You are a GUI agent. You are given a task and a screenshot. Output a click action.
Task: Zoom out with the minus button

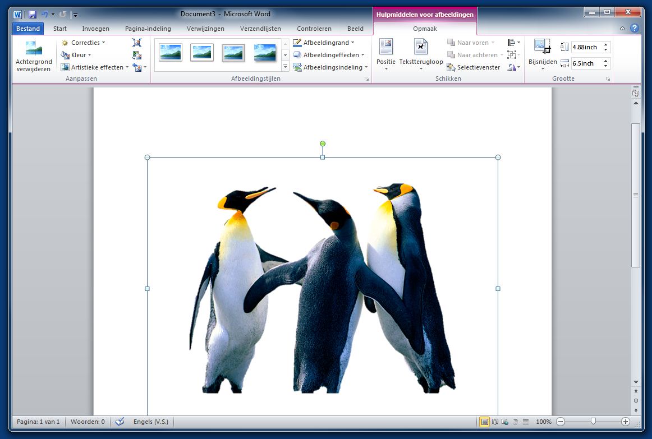(561, 422)
